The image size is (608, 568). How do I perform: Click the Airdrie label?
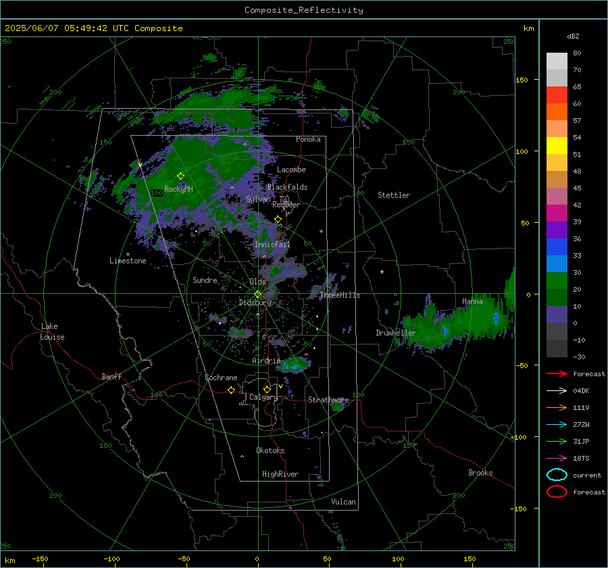pyautogui.click(x=266, y=361)
